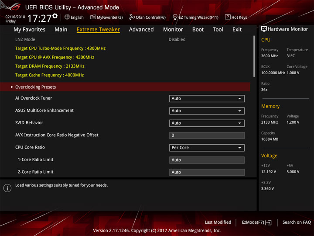The height and width of the screenshot is (236, 314).
Task: Show the Hot Keys list
Action: (236, 17)
